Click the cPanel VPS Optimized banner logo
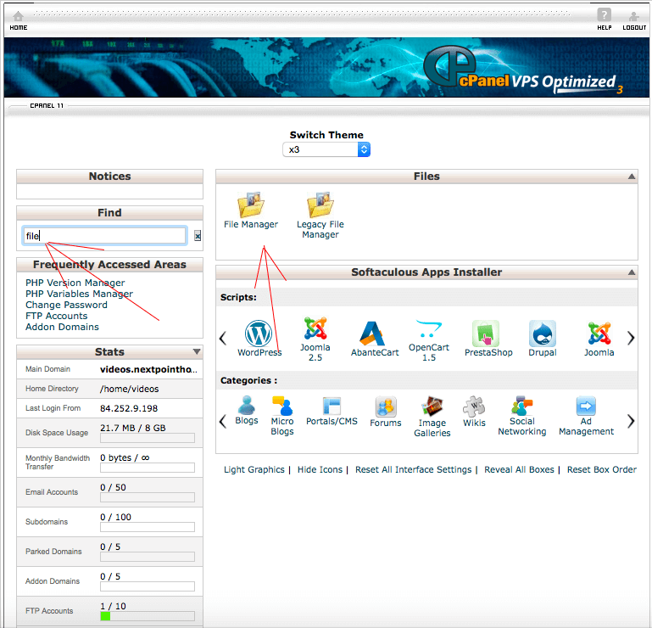 click(x=521, y=69)
